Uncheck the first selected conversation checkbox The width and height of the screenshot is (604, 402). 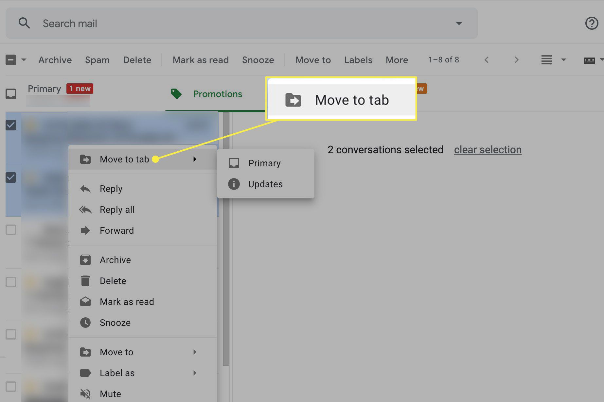click(x=11, y=125)
